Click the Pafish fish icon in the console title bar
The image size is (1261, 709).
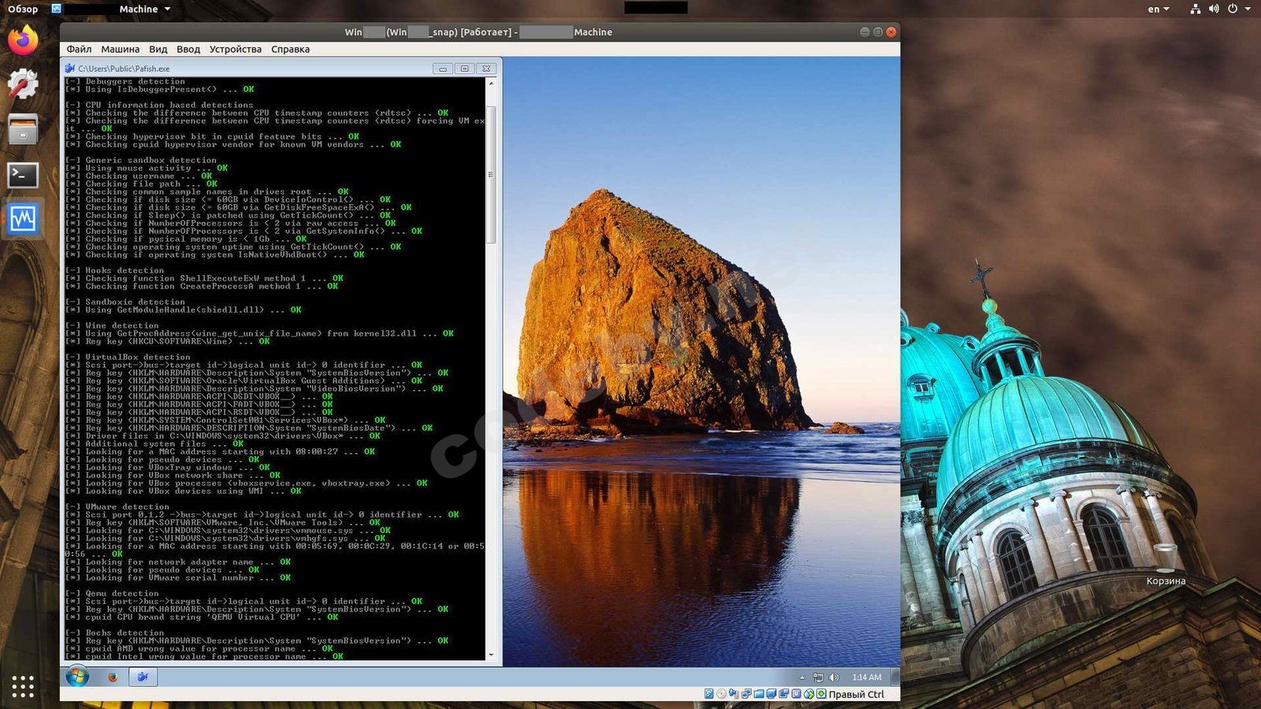click(70, 69)
